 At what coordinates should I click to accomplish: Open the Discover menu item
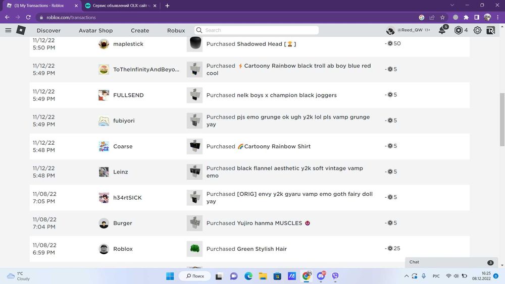(48, 31)
